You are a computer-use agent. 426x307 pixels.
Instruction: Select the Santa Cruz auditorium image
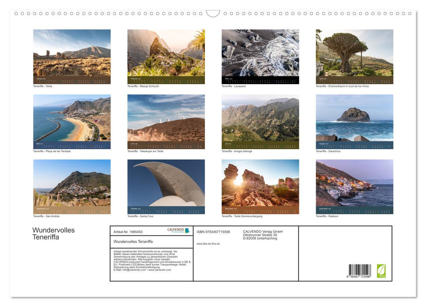coord(166,186)
